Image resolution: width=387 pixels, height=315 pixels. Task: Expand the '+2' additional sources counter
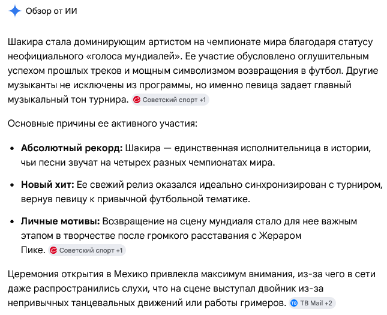tap(329, 303)
